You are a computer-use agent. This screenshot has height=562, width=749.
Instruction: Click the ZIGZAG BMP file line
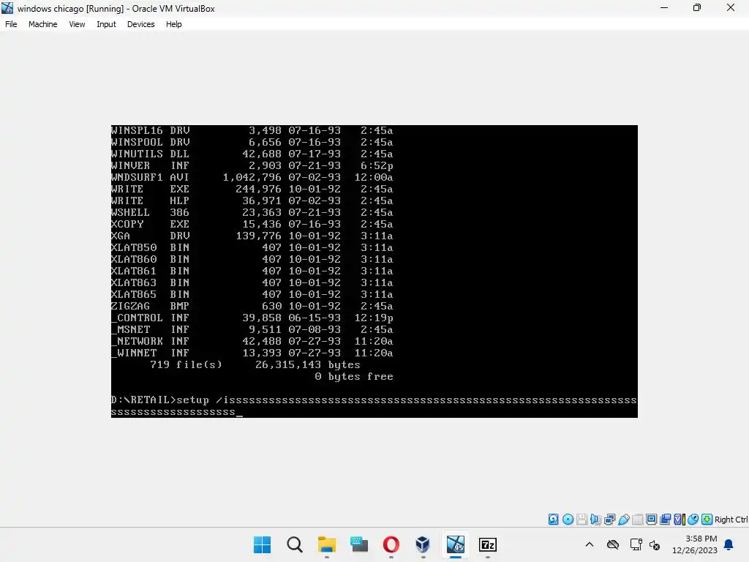(252, 307)
